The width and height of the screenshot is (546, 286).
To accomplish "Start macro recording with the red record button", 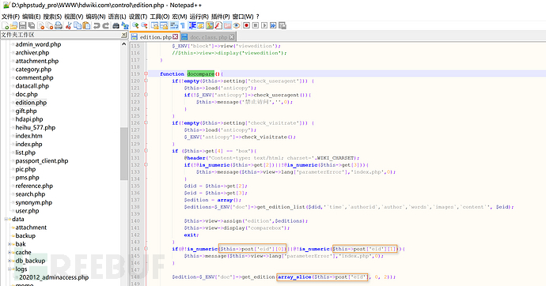I will click(247, 25).
